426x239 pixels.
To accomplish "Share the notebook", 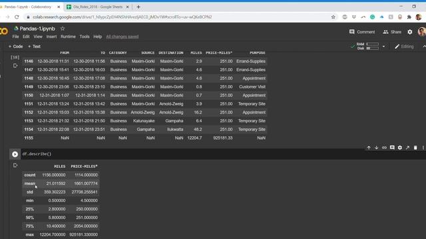I will tap(392, 32).
